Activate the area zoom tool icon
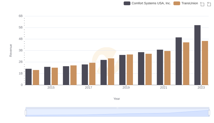This screenshot has width=214, height=123. coord(202,4)
